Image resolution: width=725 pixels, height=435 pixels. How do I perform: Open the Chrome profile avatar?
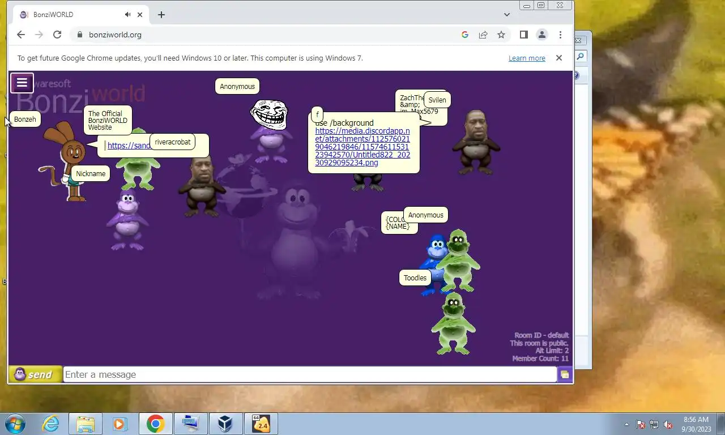[542, 35]
